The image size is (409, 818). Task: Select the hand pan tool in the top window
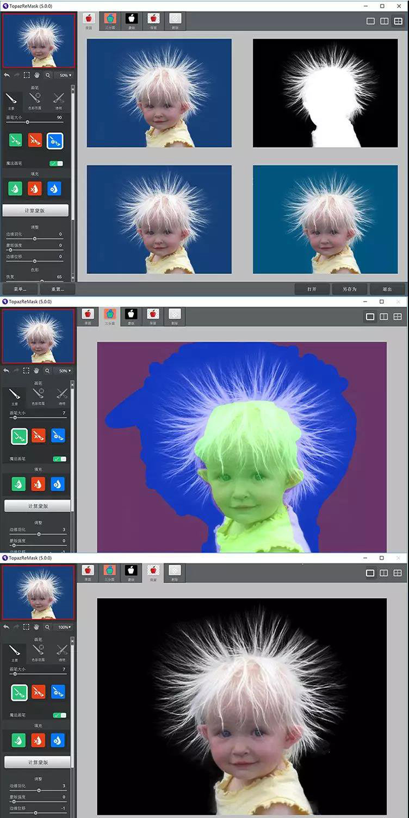[x=37, y=75]
